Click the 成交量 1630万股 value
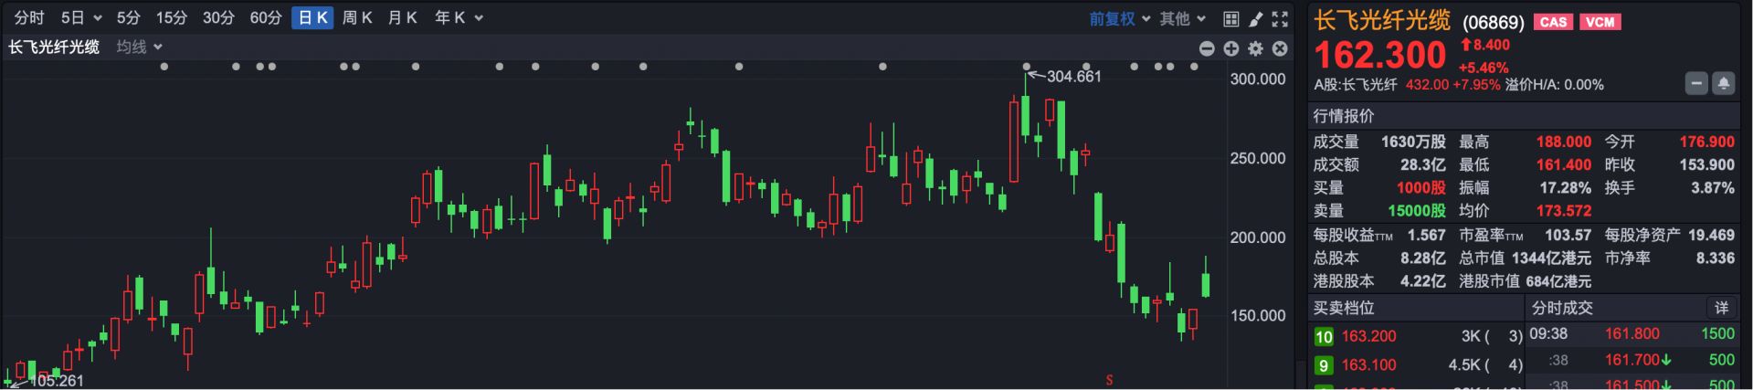The width and height of the screenshot is (1753, 390). pyautogui.click(x=1413, y=142)
